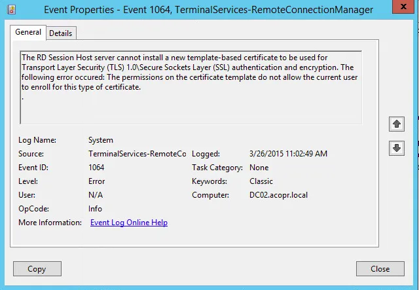Switch to the Details tab
This screenshot has height=290, width=419.
61,33
